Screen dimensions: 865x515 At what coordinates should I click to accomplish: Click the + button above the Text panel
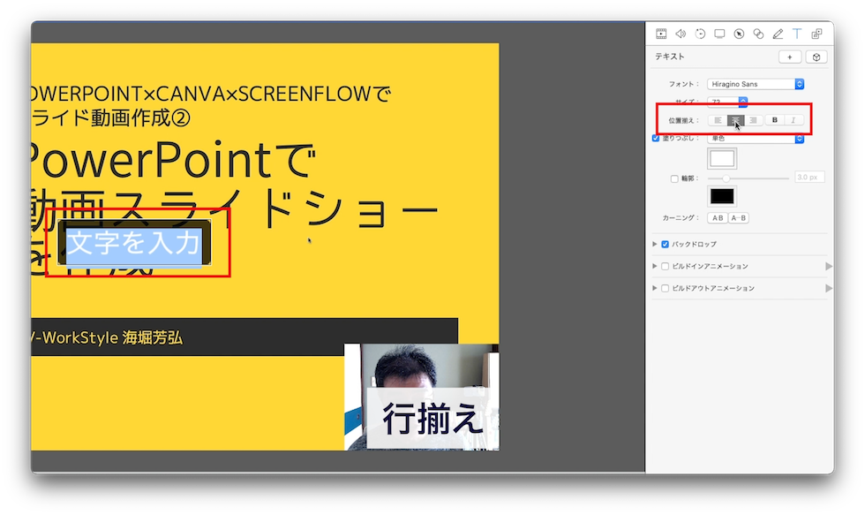tap(790, 57)
